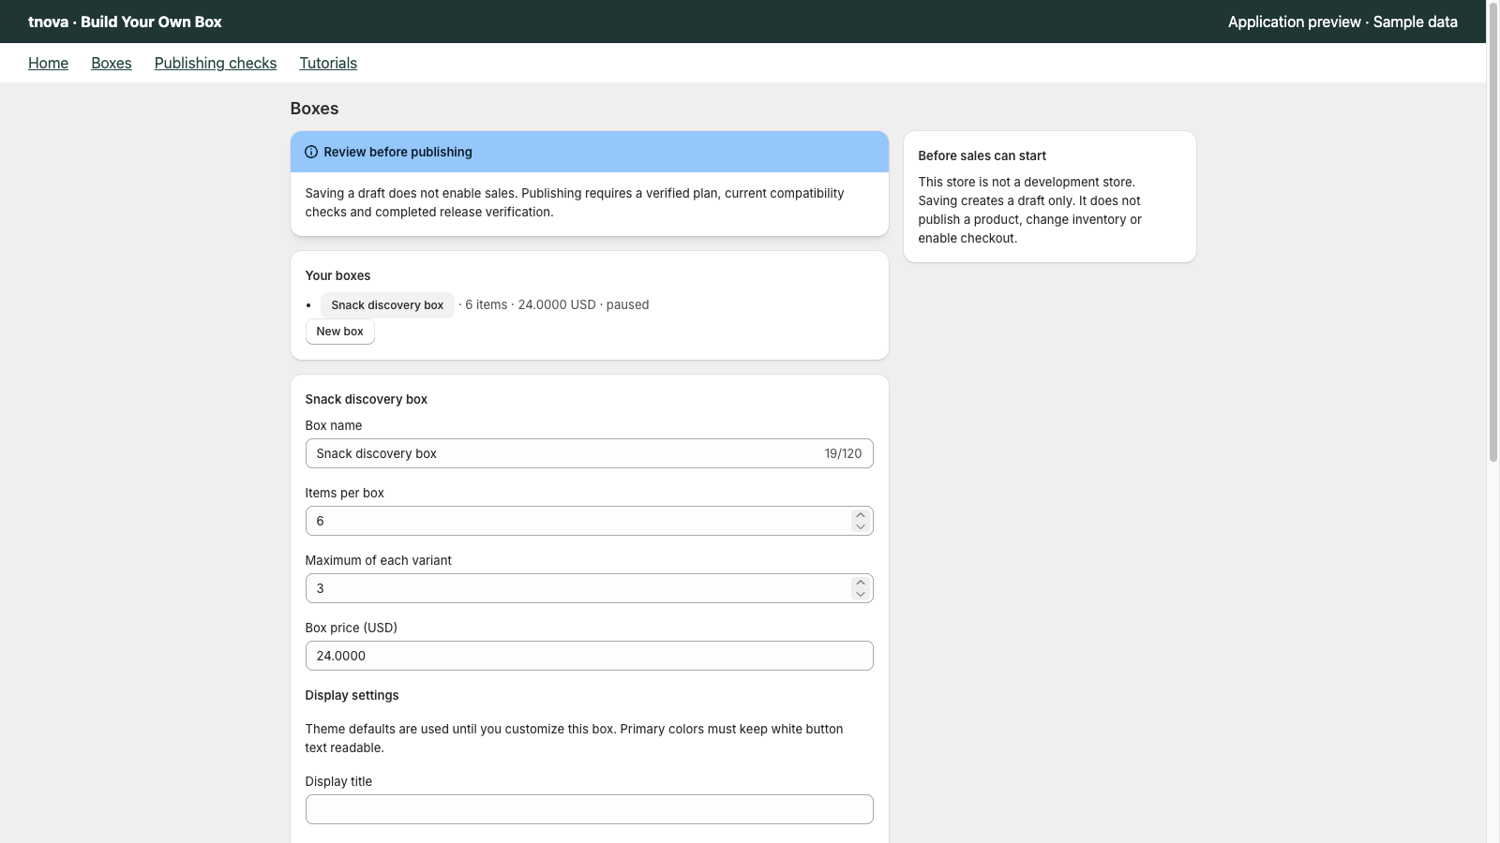Click the "Before sales can start" heading
This screenshot has height=843, width=1500.
(982, 155)
